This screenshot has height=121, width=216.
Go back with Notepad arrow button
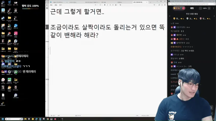point(47,5)
